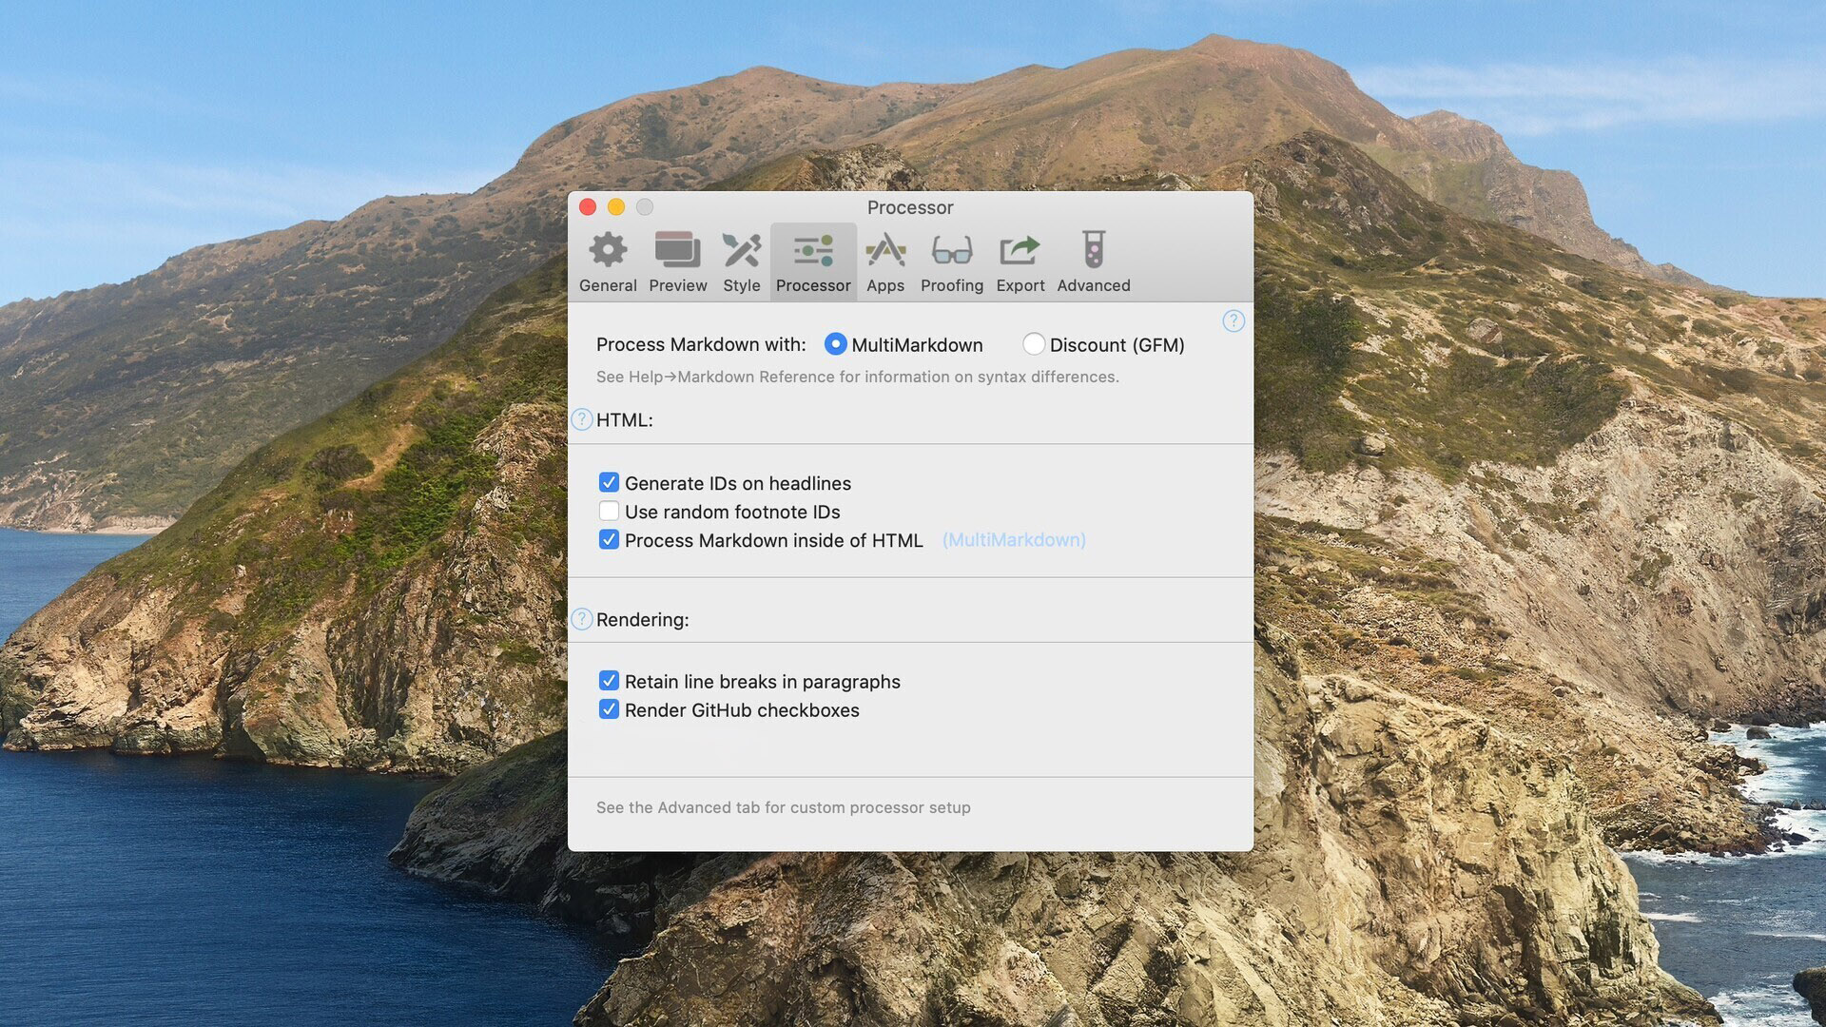The width and height of the screenshot is (1826, 1027).
Task: Click the help icon beside Rendering heading
Action: [x=581, y=619]
